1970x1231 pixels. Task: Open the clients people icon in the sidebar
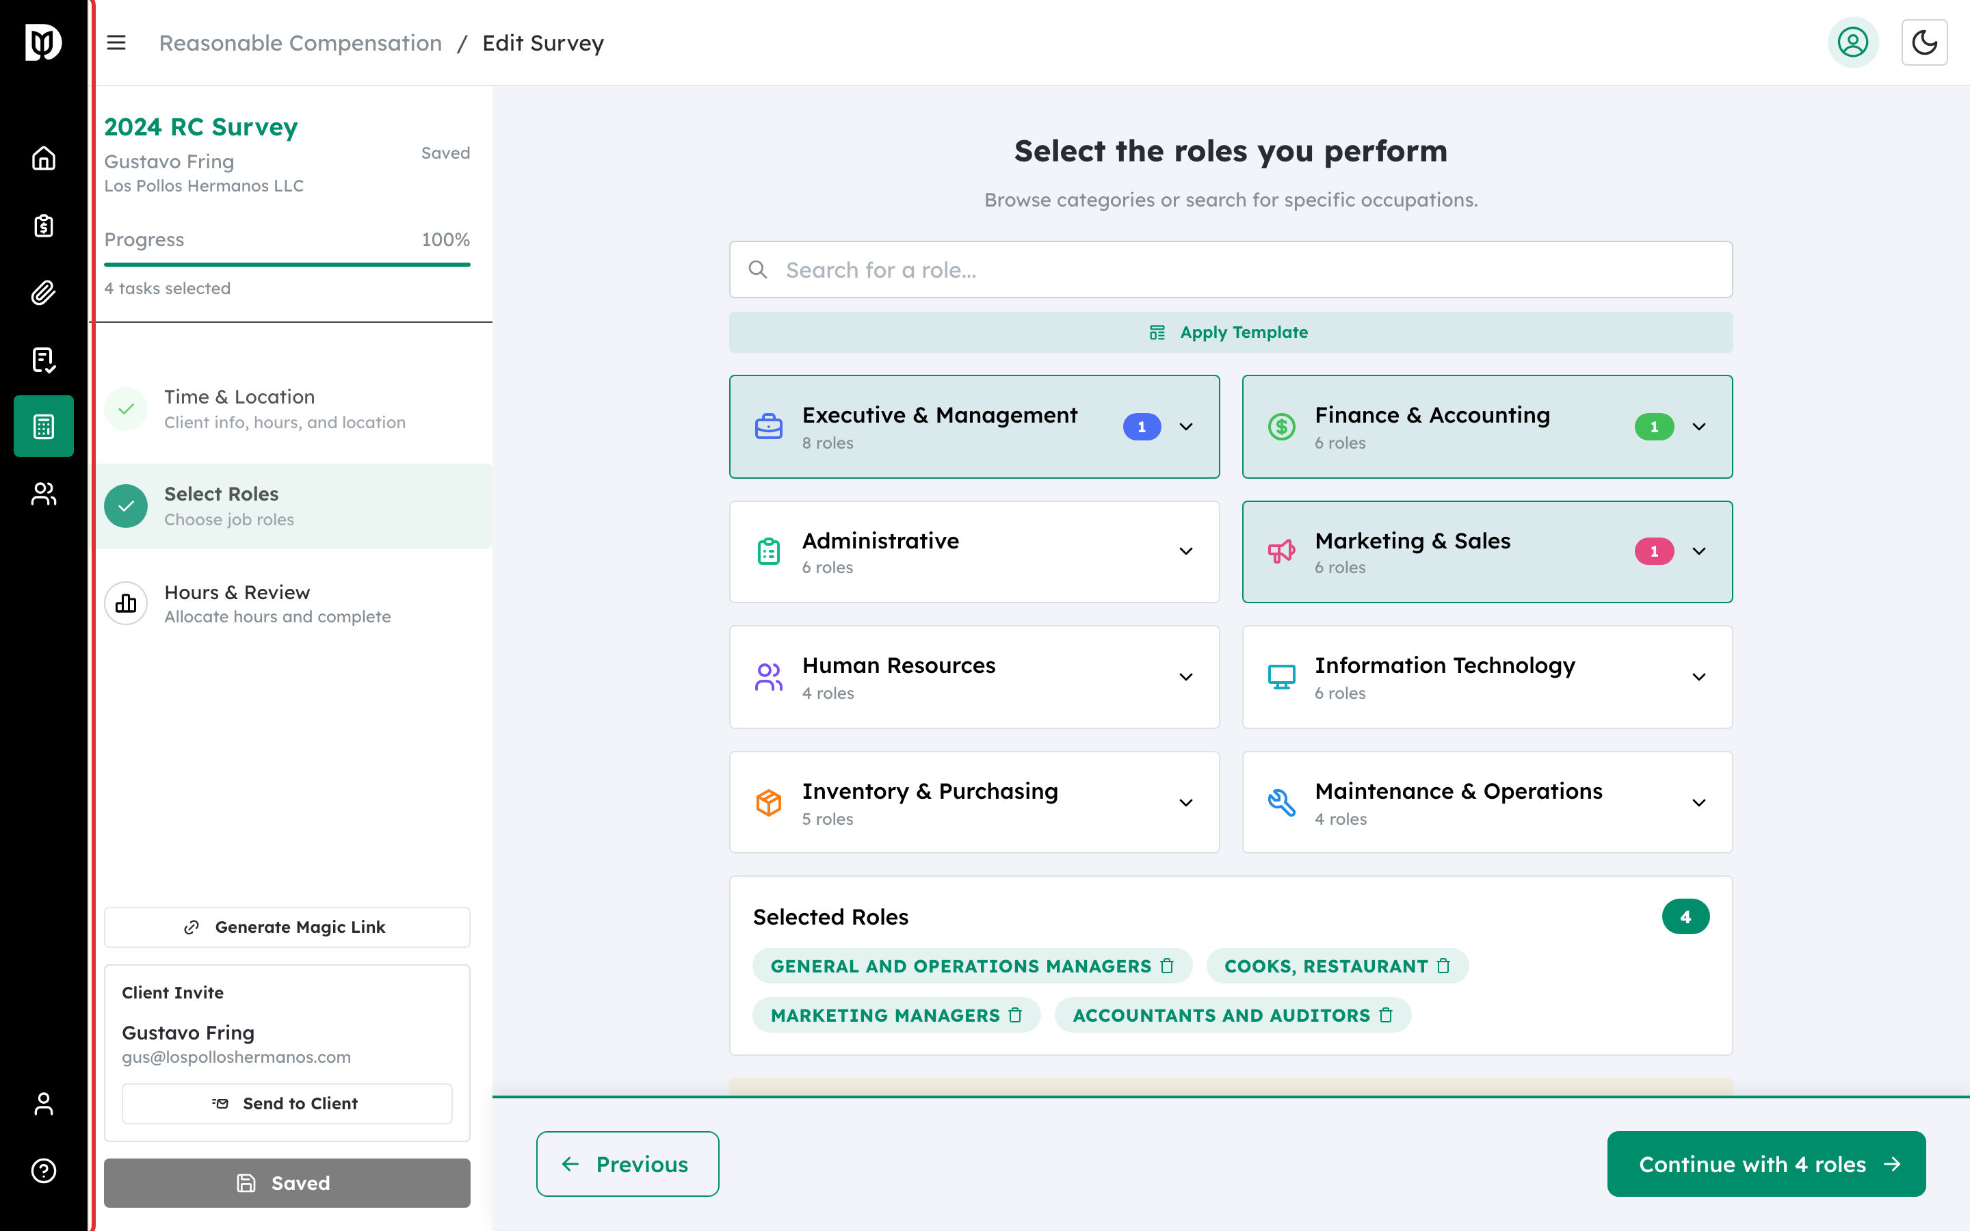tap(43, 493)
